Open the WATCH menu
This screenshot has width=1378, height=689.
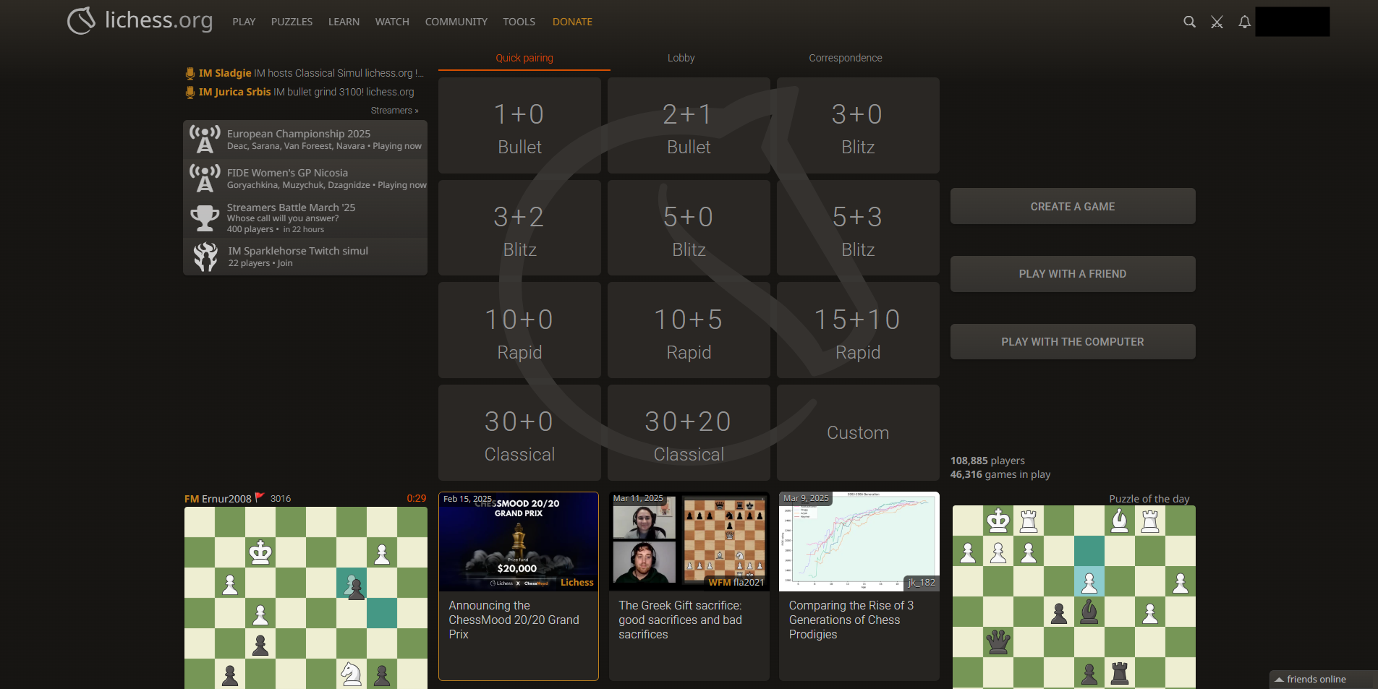point(392,22)
